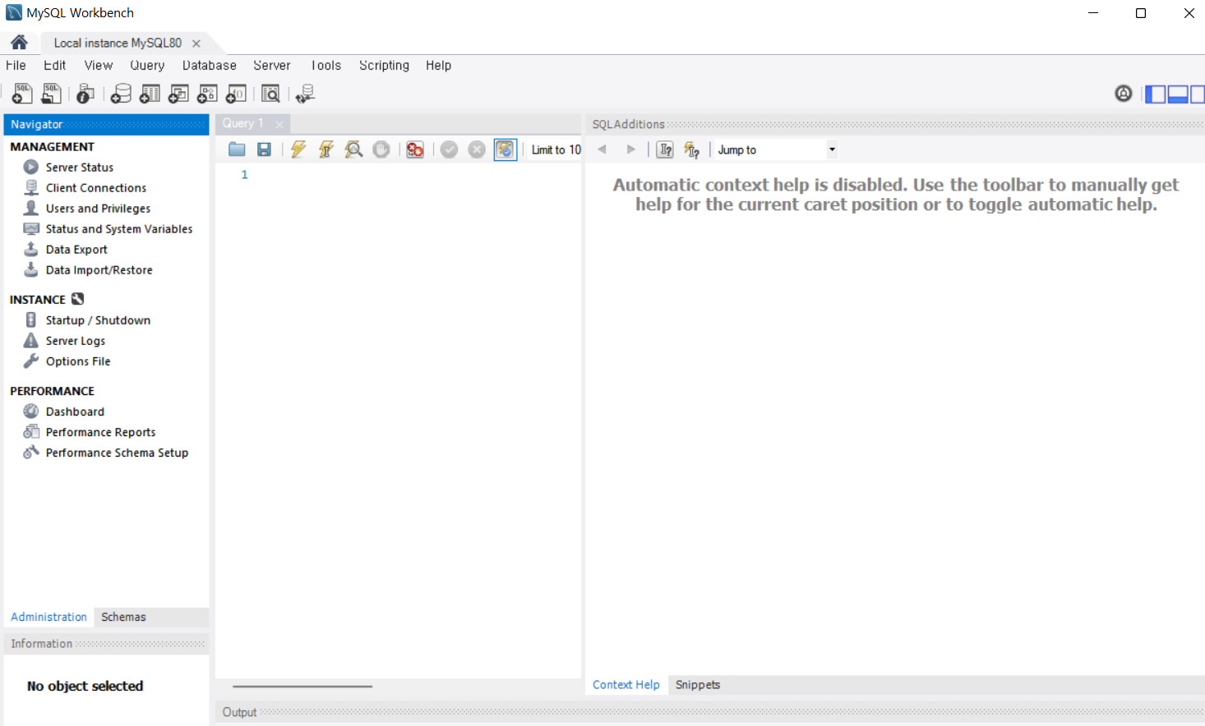This screenshot has width=1205, height=726.
Task: Open Users and Privileges
Action: (x=98, y=209)
